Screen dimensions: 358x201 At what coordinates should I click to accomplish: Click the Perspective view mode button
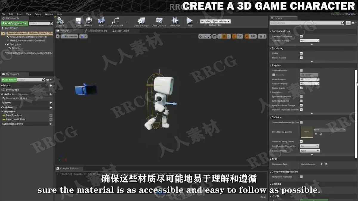[69, 36]
